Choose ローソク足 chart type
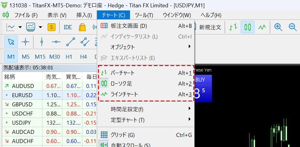 click(146, 83)
